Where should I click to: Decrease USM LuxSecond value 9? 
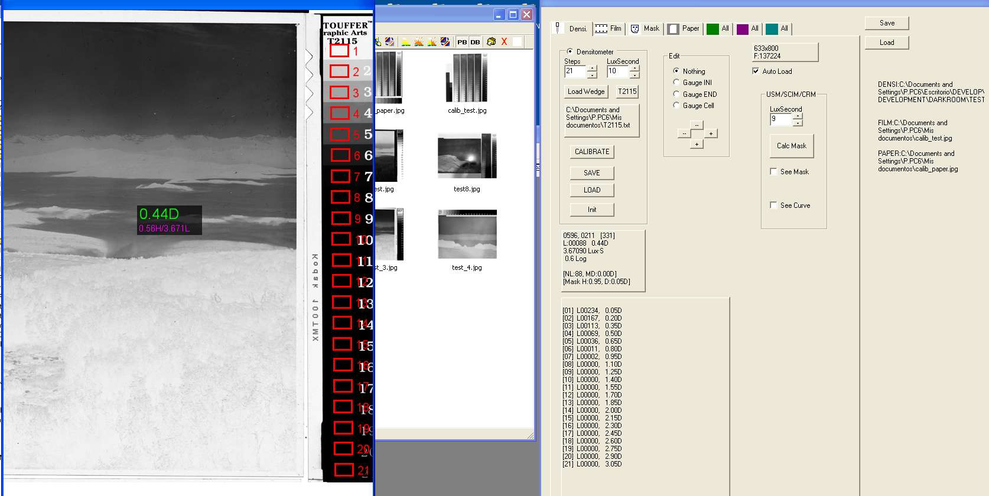[x=798, y=123]
